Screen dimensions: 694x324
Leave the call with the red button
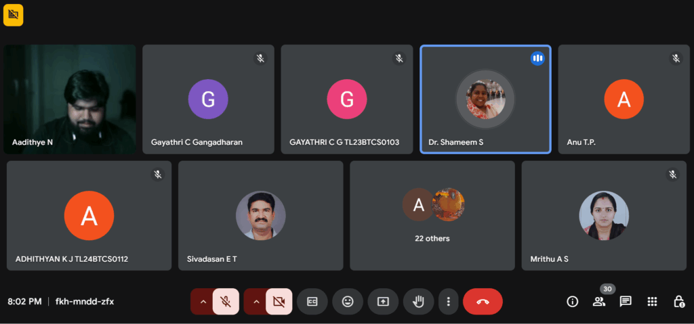click(483, 302)
